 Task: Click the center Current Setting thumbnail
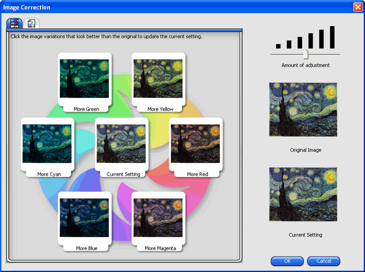click(121, 147)
